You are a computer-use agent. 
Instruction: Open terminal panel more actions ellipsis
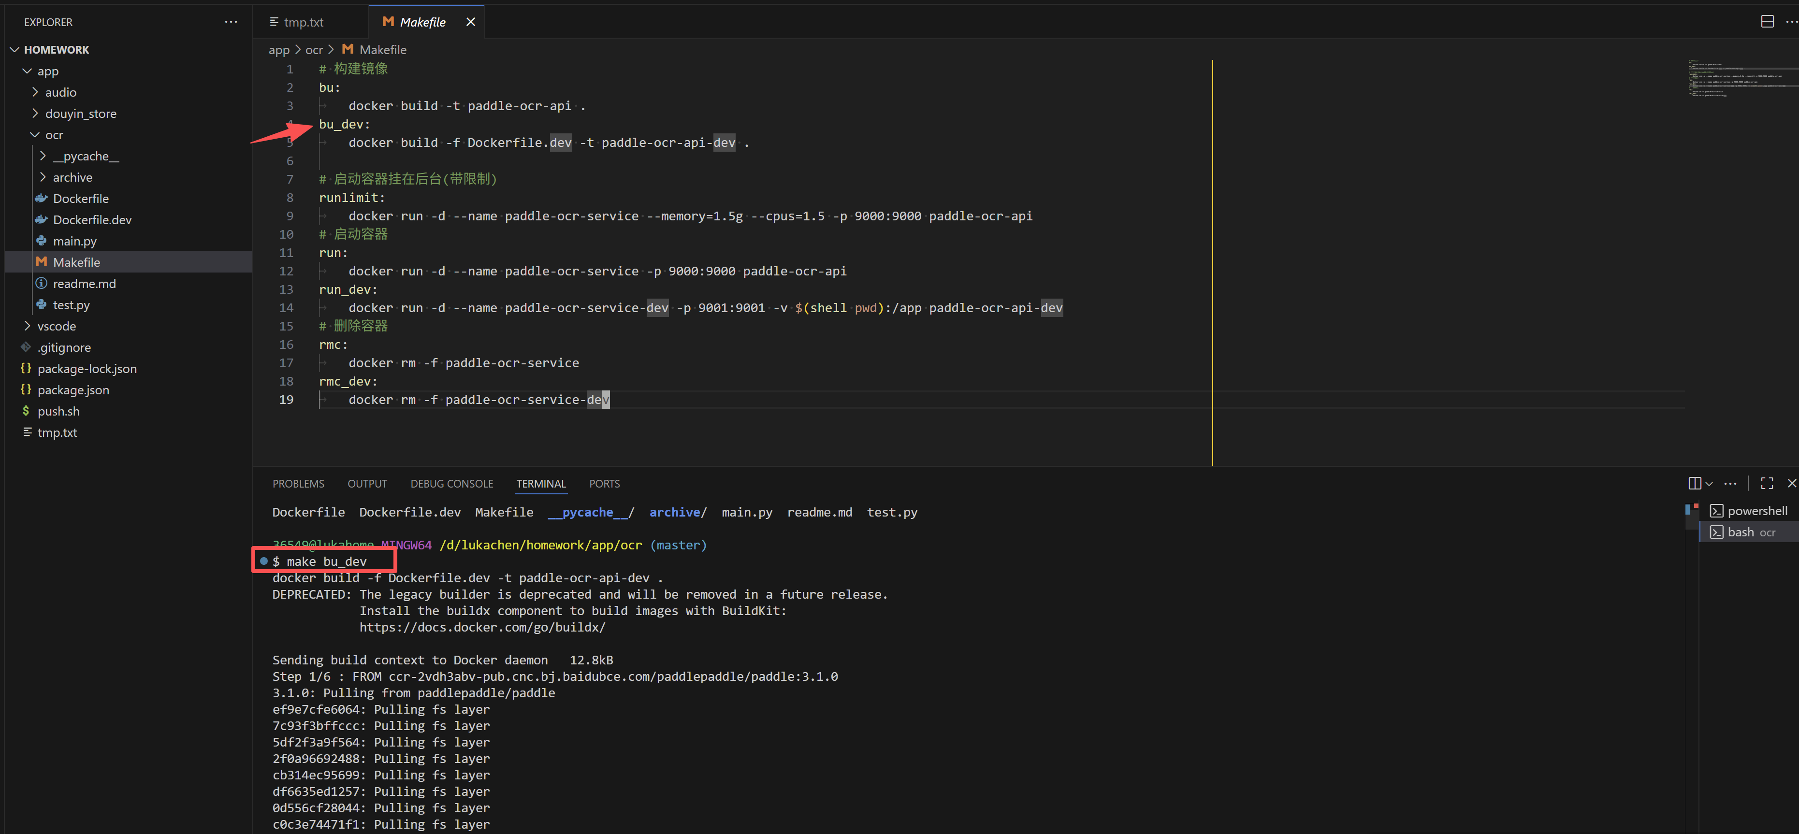(x=1730, y=483)
